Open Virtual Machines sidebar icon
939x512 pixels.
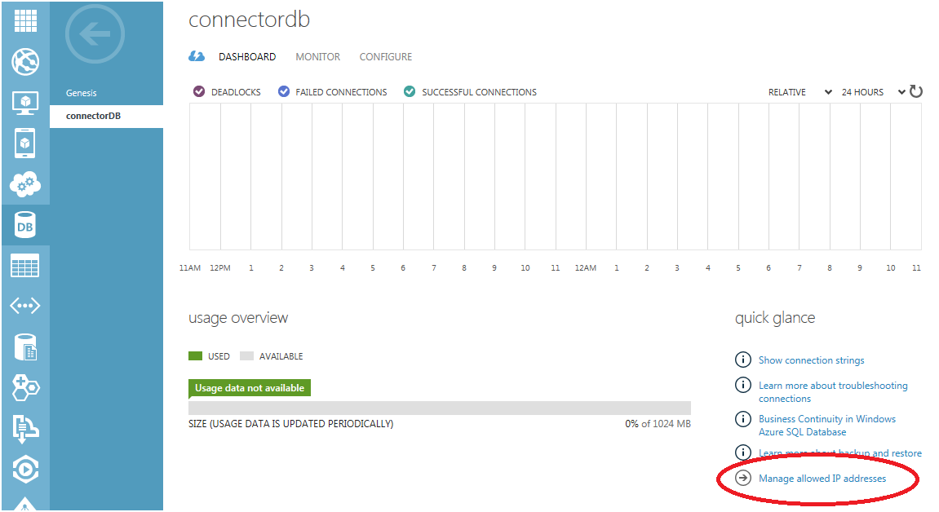(x=24, y=103)
